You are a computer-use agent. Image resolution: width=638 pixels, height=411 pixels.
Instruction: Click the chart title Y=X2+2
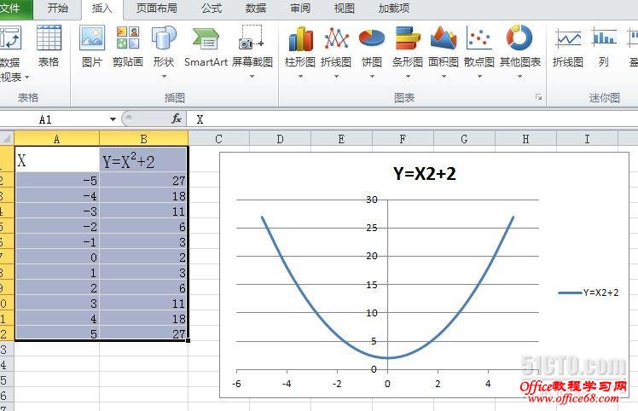click(x=425, y=174)
